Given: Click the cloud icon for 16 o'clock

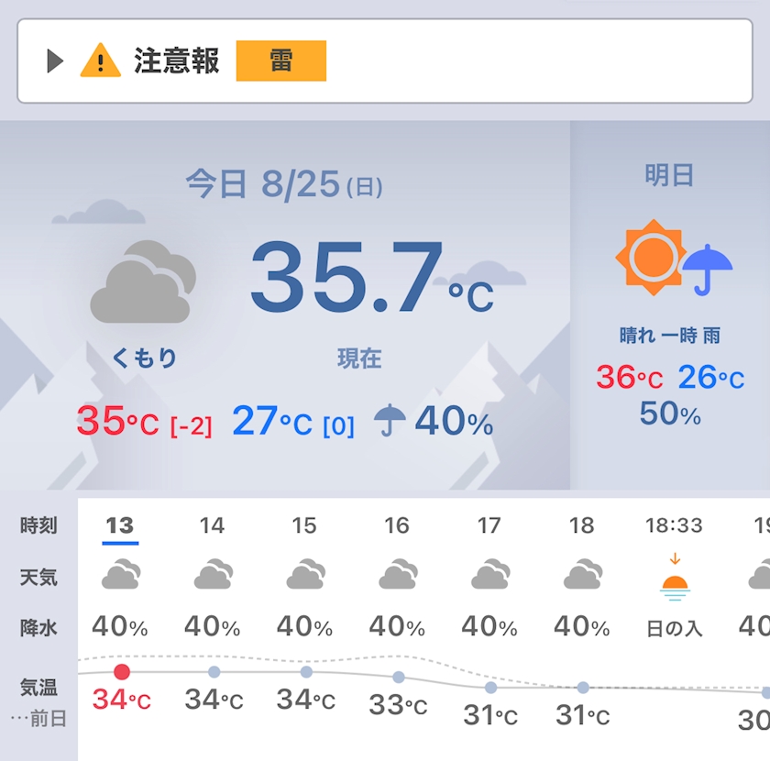Looking at the screenshot, I should tap(398, 574).
